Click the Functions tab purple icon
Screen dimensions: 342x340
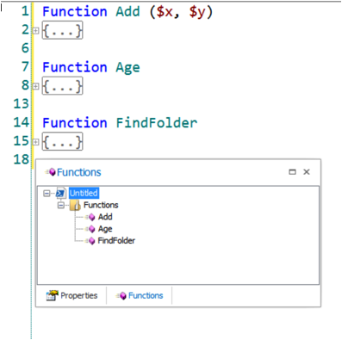121,296
